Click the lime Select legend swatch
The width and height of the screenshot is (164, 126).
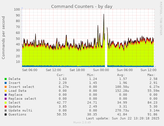coord(6,103)
